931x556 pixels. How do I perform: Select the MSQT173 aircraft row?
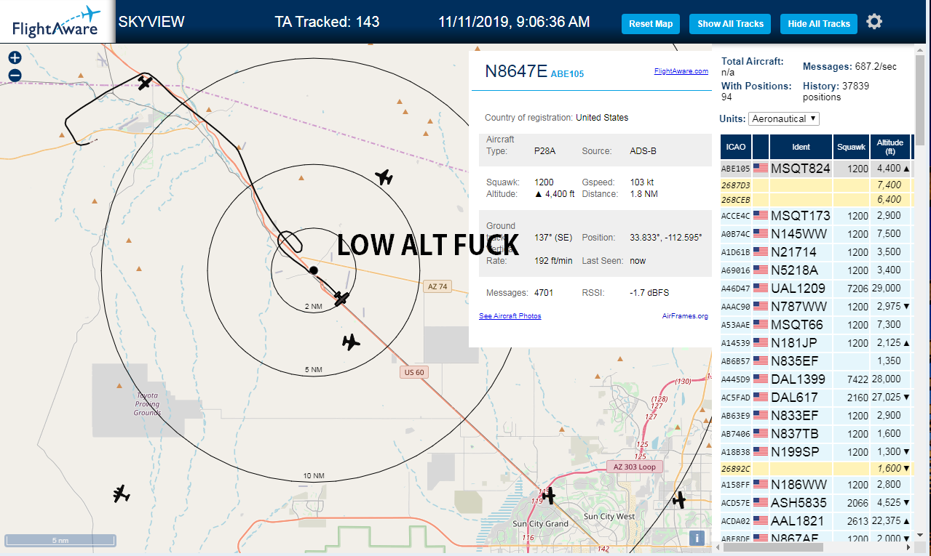click(815, 216)
